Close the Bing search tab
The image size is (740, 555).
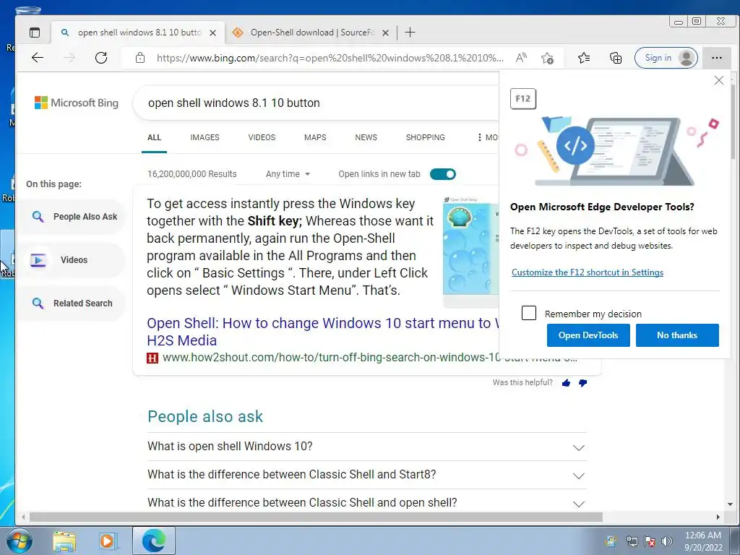click(213, 33)
